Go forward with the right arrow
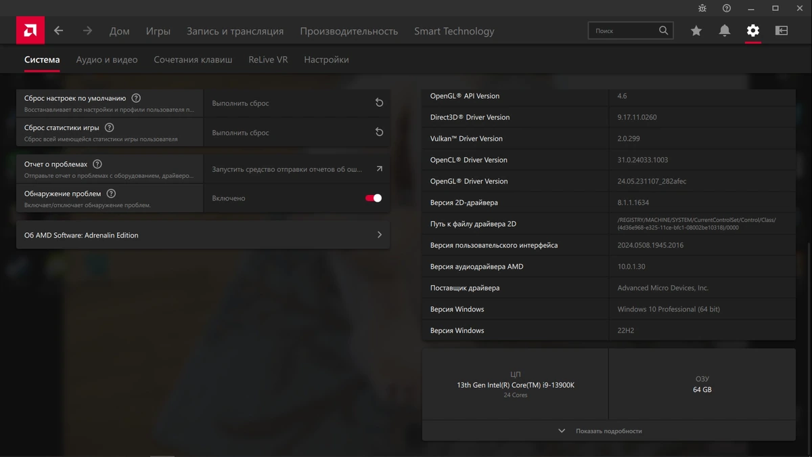This screenshot has height=457, width=812. [x=87, y=30]
